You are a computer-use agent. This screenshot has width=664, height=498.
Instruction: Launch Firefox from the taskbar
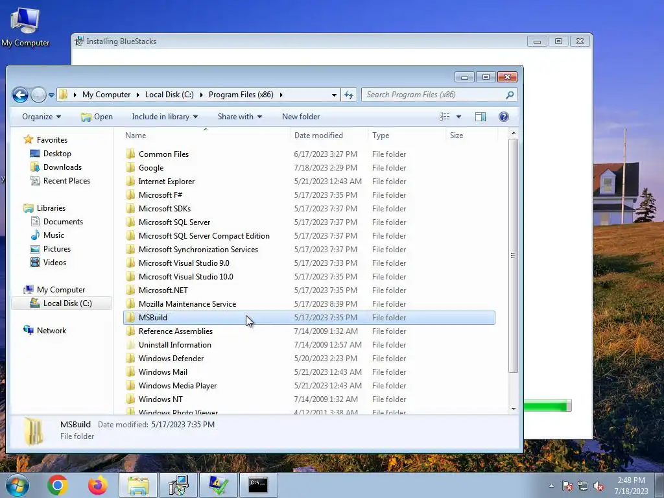[x=97, y=485]
